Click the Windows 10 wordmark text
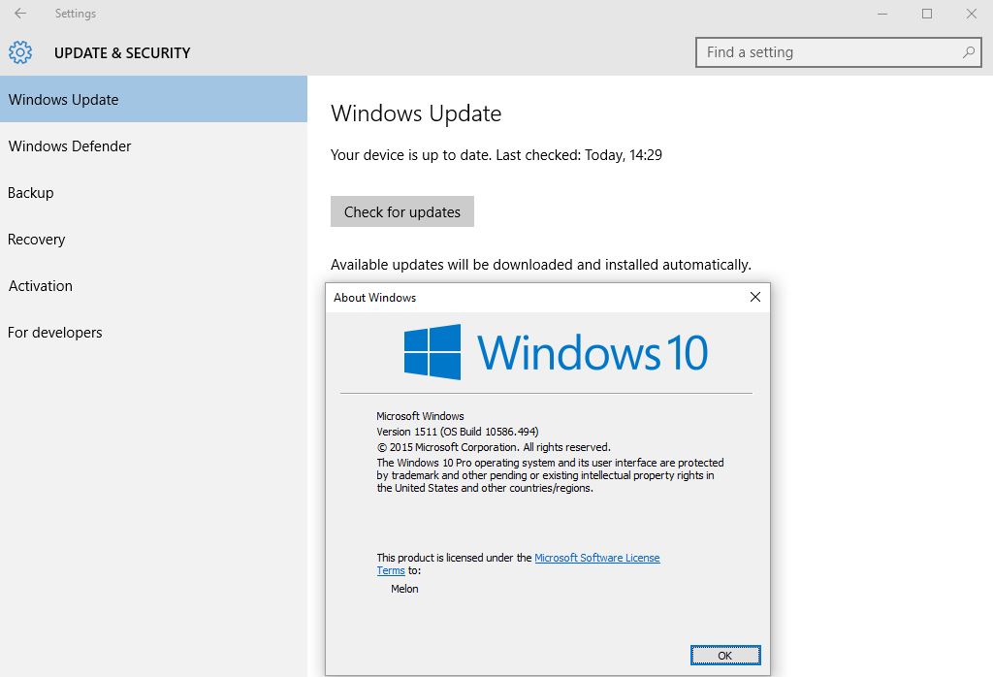This screenshot has width=993, height=677. [x=593, y=352]
